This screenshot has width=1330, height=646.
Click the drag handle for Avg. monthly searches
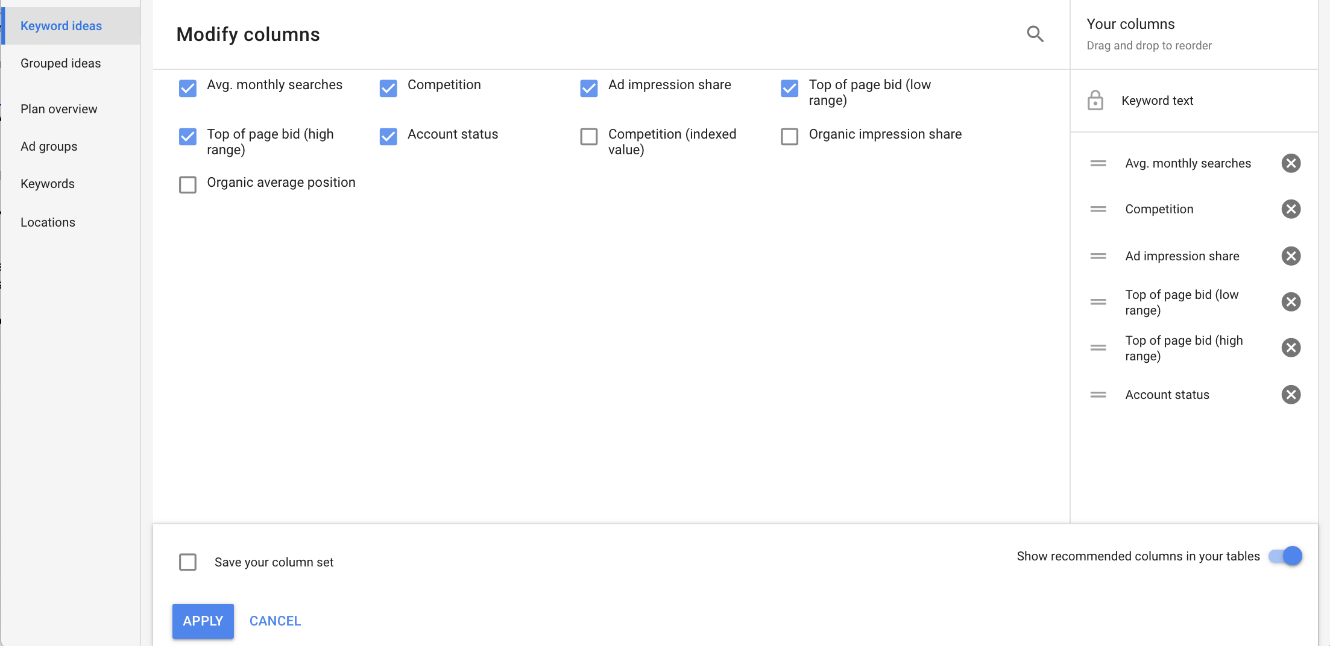1097,163
